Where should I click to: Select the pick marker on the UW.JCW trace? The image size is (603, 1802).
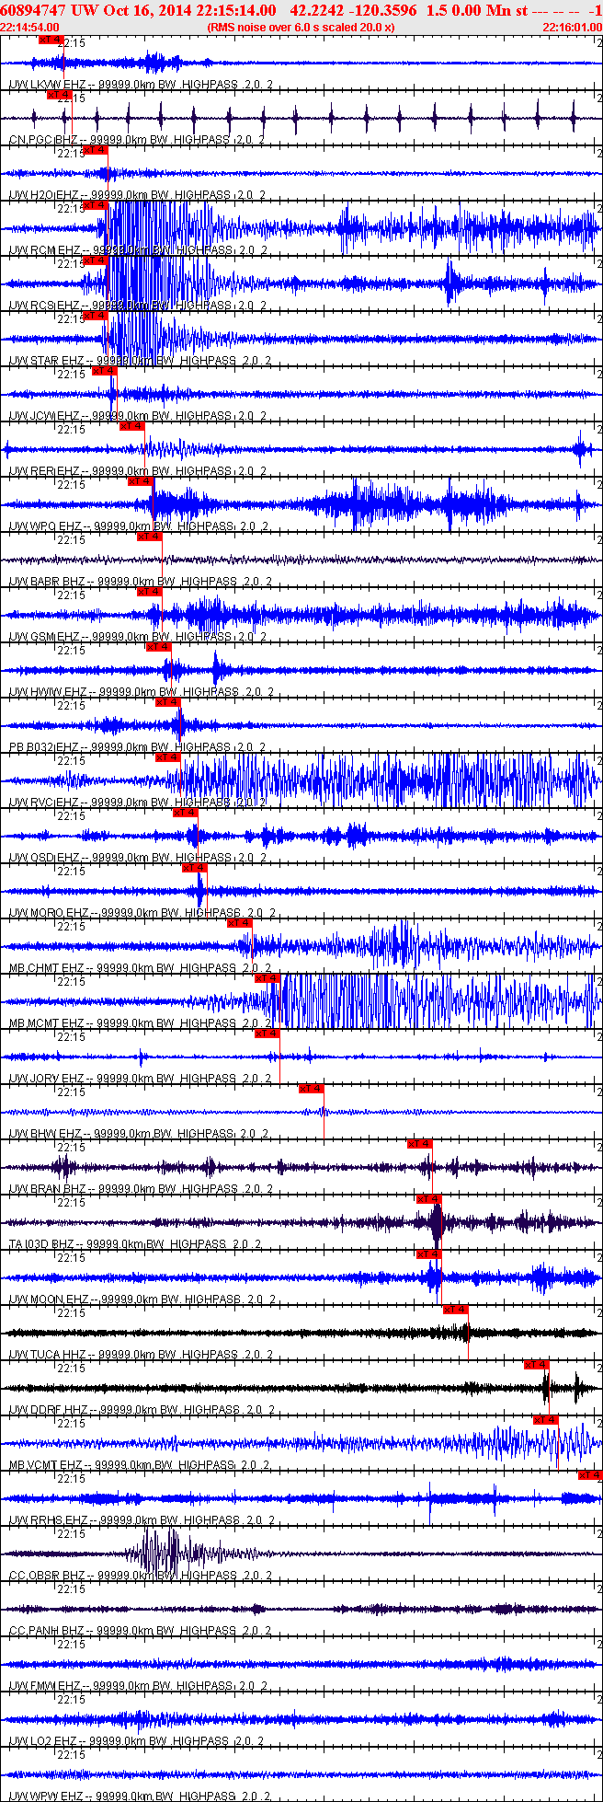pos(104,371)
